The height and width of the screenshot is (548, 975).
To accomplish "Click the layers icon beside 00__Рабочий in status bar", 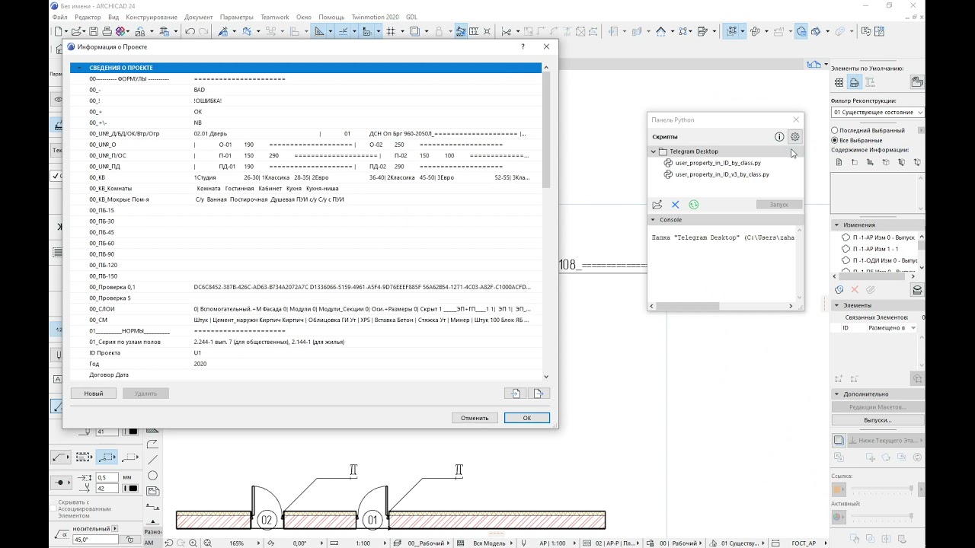I will point(398,543).
